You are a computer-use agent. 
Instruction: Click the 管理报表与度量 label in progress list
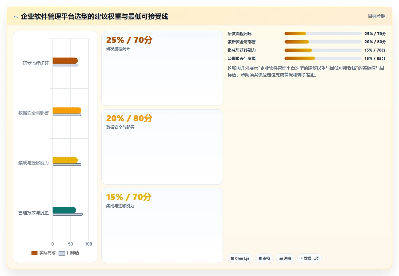coord(242,58)
